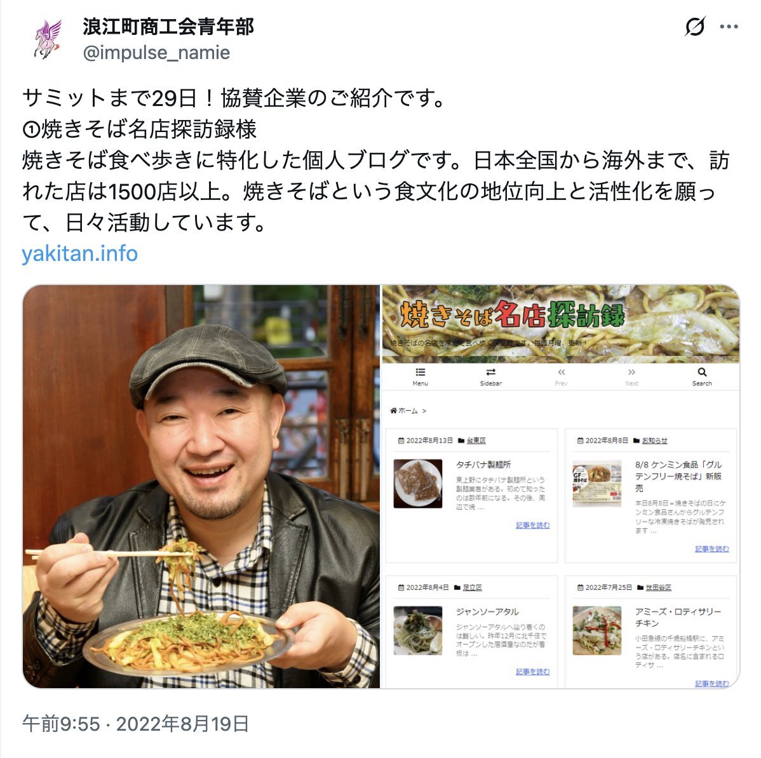Open the yakitan.info link
The height and width of the screenshot is (758, 761).
(79, 253)
